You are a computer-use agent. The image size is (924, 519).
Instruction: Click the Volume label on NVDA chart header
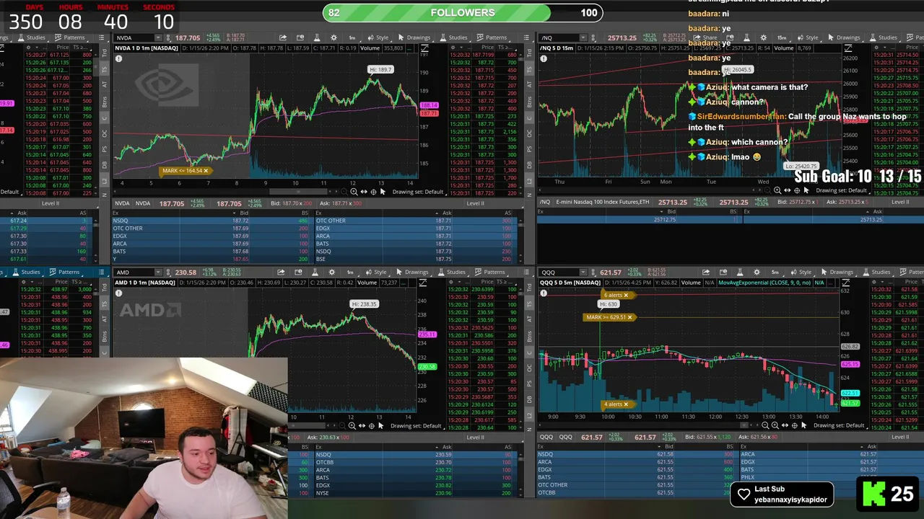[370, 48]
